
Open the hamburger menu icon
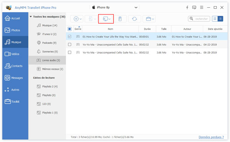(202, 7)
